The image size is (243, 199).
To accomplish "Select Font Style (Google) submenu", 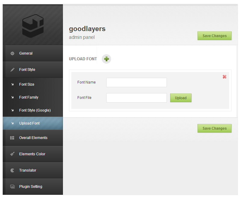I will pyautogui.click(x=33, y=110).
